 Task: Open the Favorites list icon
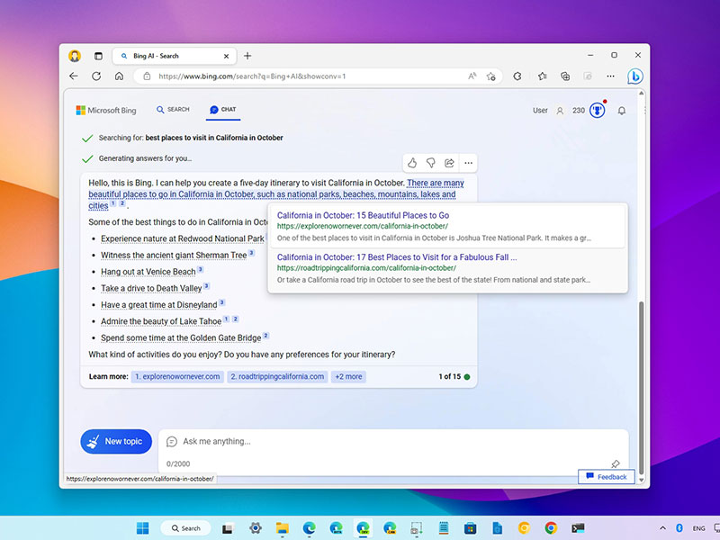tap(543, 76)
